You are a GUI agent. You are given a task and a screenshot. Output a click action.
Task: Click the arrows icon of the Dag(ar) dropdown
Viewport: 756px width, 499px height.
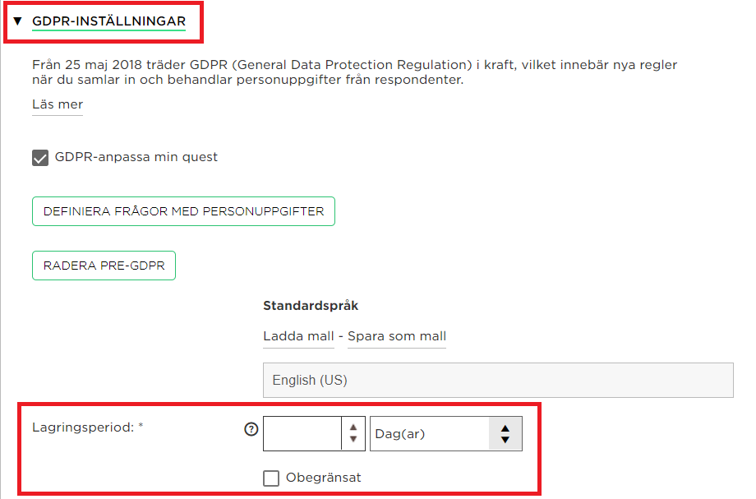click(505, 434)
